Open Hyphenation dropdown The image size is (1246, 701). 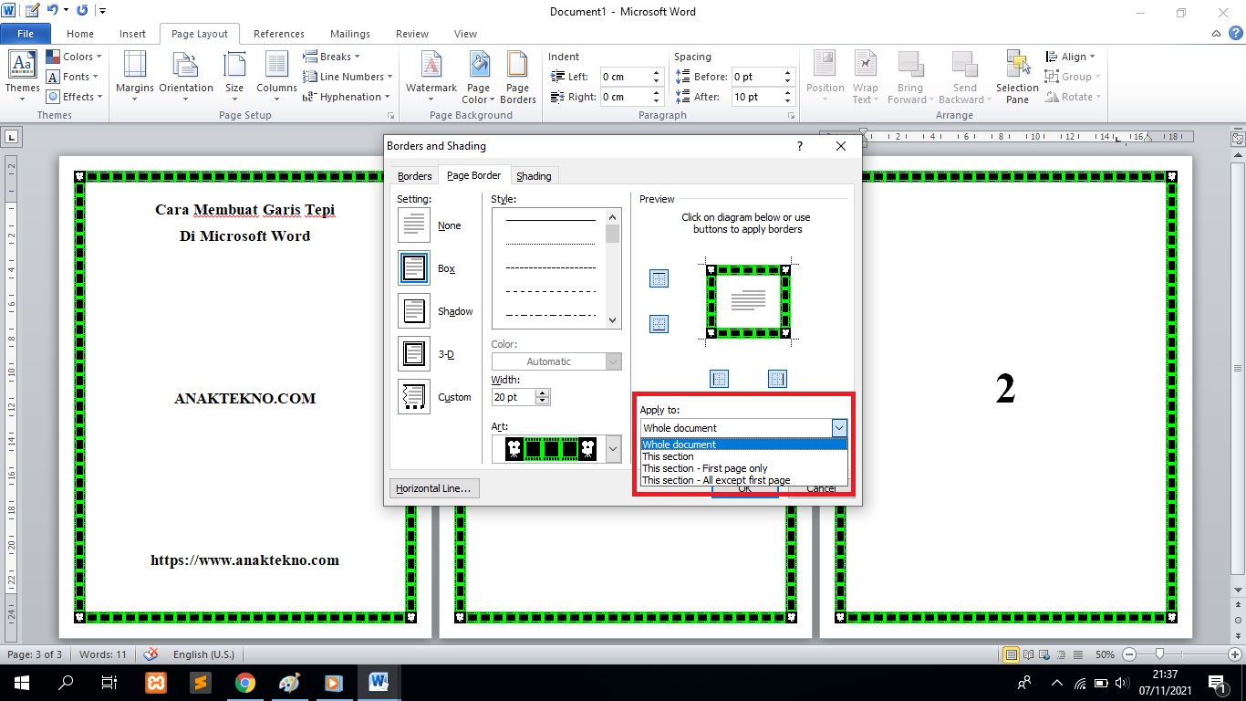[x=347, y=97]
